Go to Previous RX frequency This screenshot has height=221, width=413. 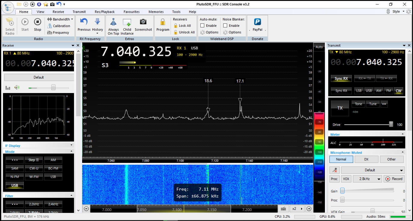click(x=84, y=22)
